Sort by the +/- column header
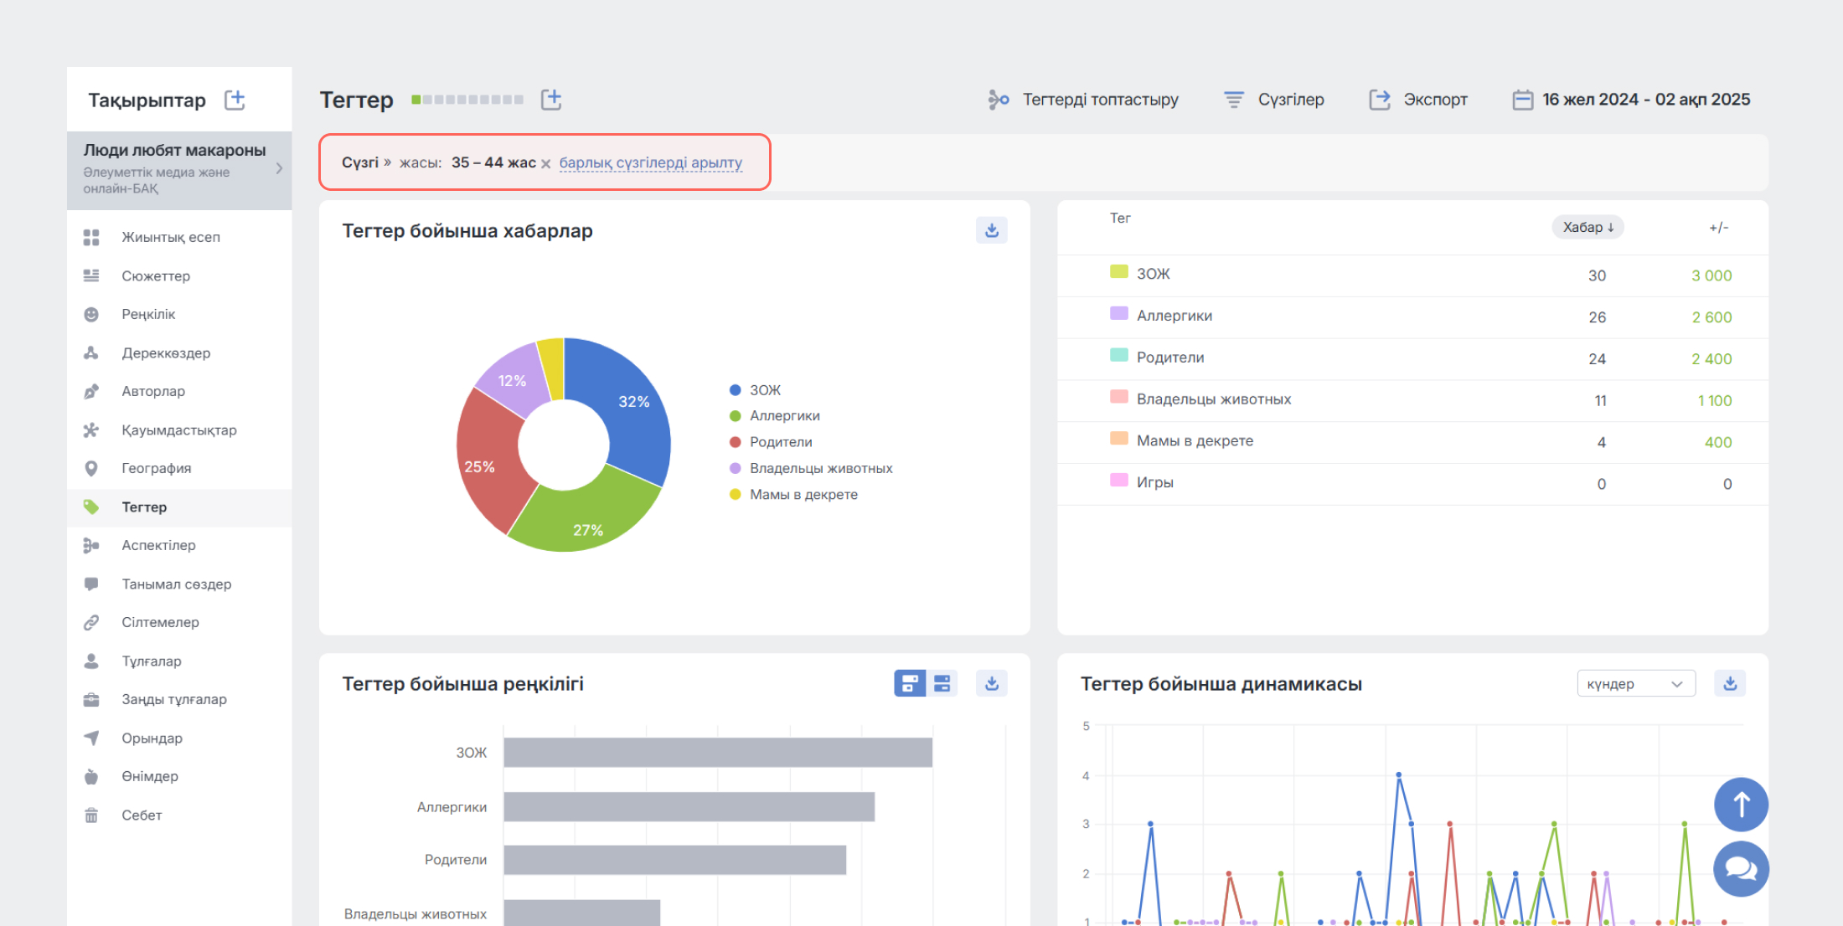1843x926 pixels. point(1718,227)
